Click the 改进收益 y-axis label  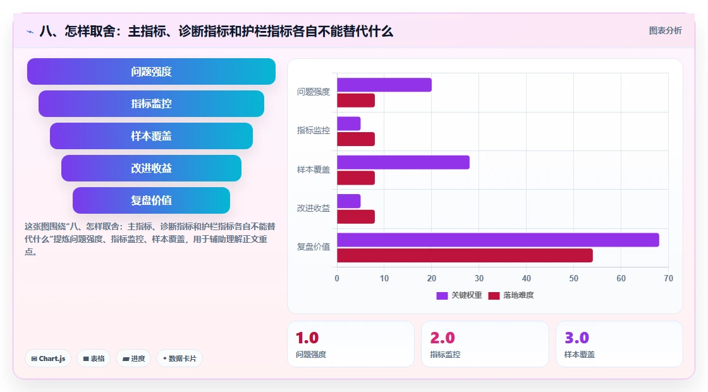pyautogui.click(x=314, y=208)
